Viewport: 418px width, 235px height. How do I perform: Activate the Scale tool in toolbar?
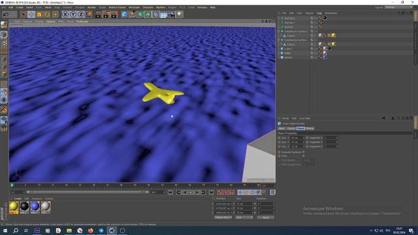tap(39, 14)
